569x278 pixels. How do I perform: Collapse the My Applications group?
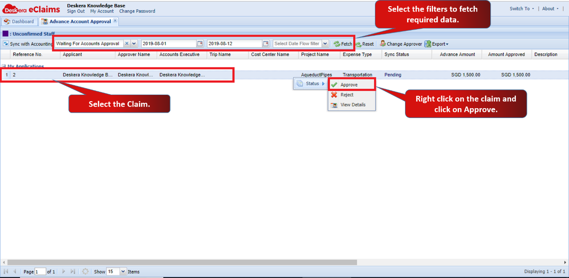[x=4, y=67]
